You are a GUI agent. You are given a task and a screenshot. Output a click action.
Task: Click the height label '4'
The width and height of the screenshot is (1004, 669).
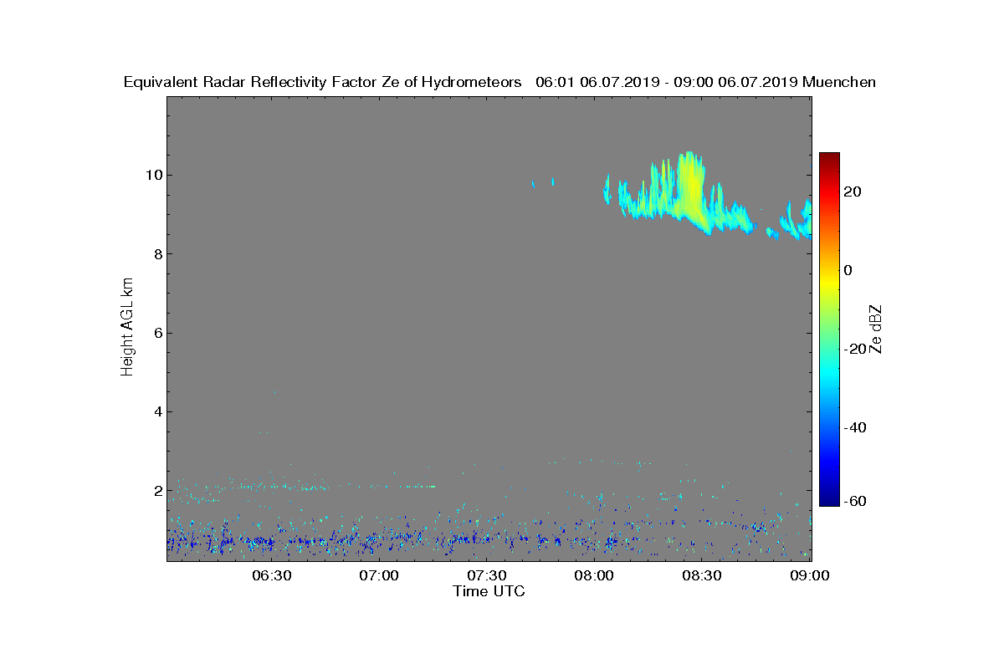coord(156,411)
